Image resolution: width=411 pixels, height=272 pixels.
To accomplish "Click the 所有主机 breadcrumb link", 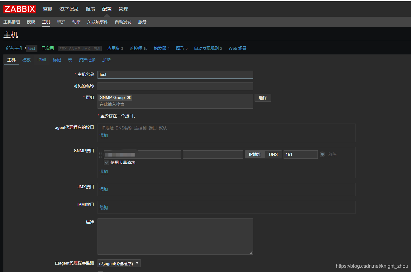I will tap(14, 48).
